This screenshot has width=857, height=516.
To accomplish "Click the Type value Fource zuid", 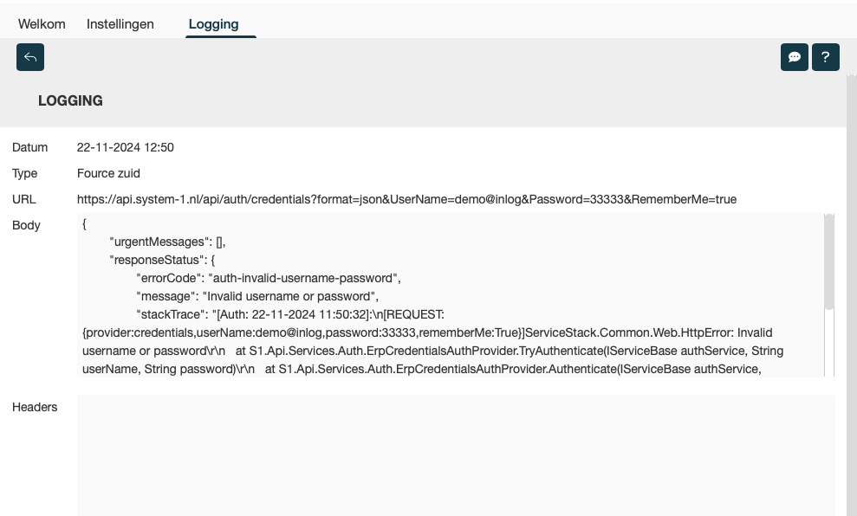I will click(108, 173).
